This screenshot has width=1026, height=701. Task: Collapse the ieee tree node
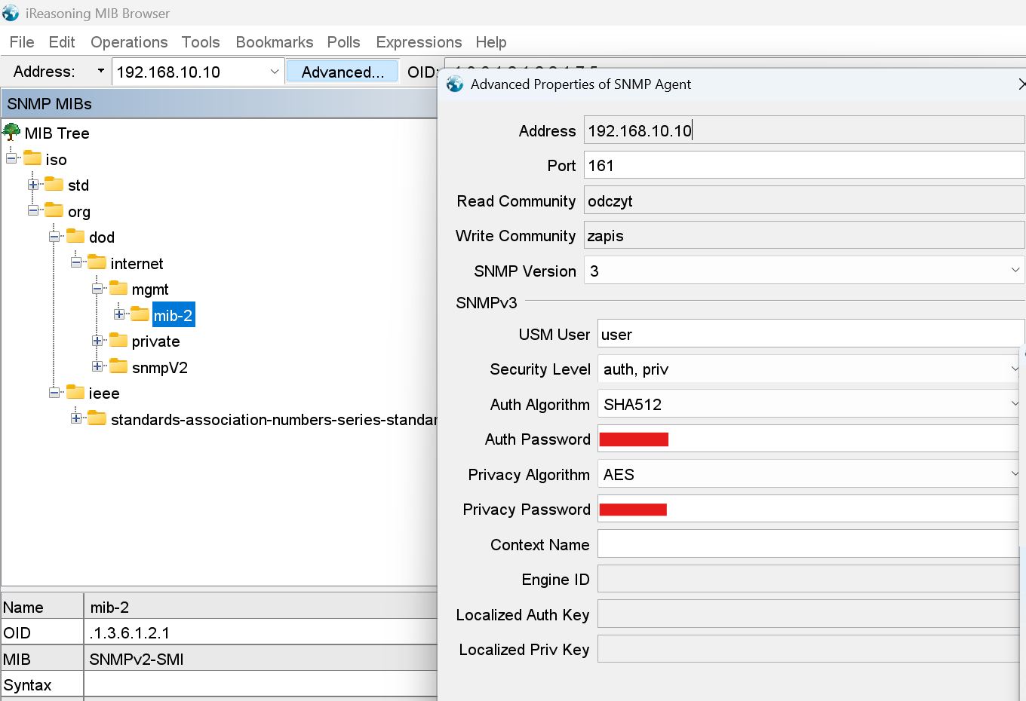point(54,393)
